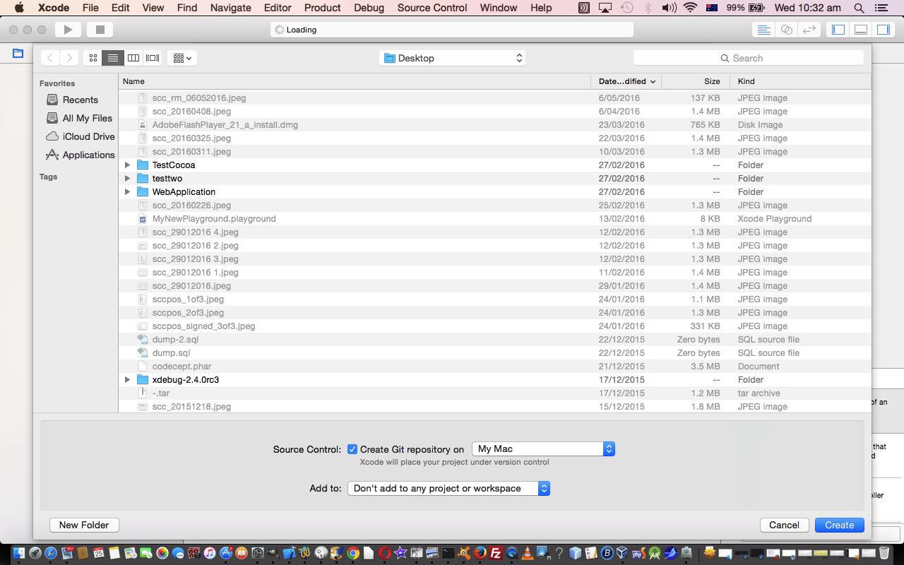904x565 pixels.
Task: Click the Search field in dialog
Action: click(x=749, y=58)
